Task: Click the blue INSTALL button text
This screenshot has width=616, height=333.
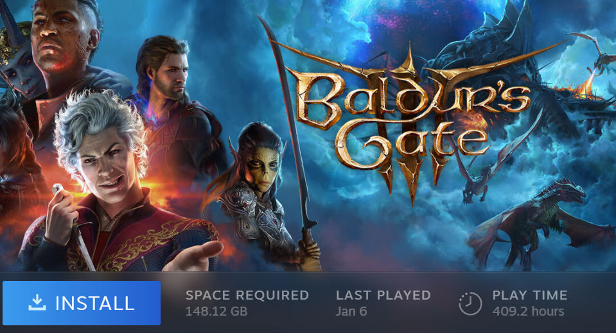Action: click(94, 303)
